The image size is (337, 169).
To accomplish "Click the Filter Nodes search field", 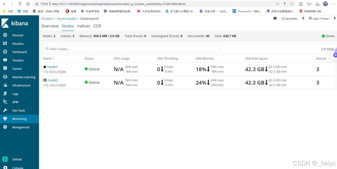I will click(132, 49).
